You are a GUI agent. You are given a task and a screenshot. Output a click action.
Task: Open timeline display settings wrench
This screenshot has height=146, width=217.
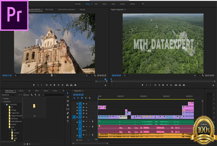(90, 98)
